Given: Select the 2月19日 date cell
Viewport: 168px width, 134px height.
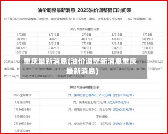Looking at the screenshot, I should click(x=117, y=35).
